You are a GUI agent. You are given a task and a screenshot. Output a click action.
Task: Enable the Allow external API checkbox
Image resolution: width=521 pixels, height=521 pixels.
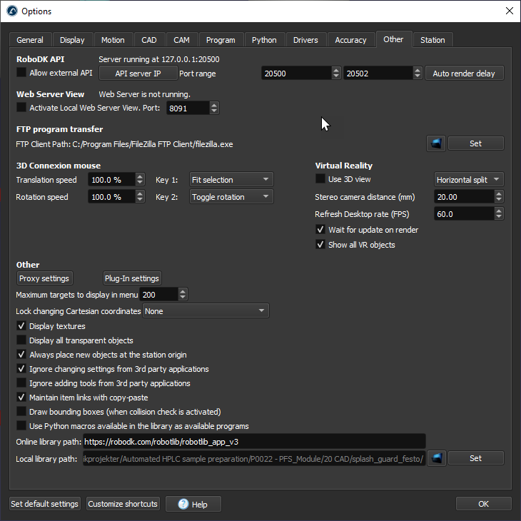[21, 73]
